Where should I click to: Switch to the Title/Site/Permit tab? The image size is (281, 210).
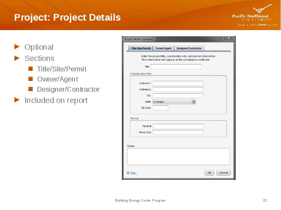click(141, 48)
